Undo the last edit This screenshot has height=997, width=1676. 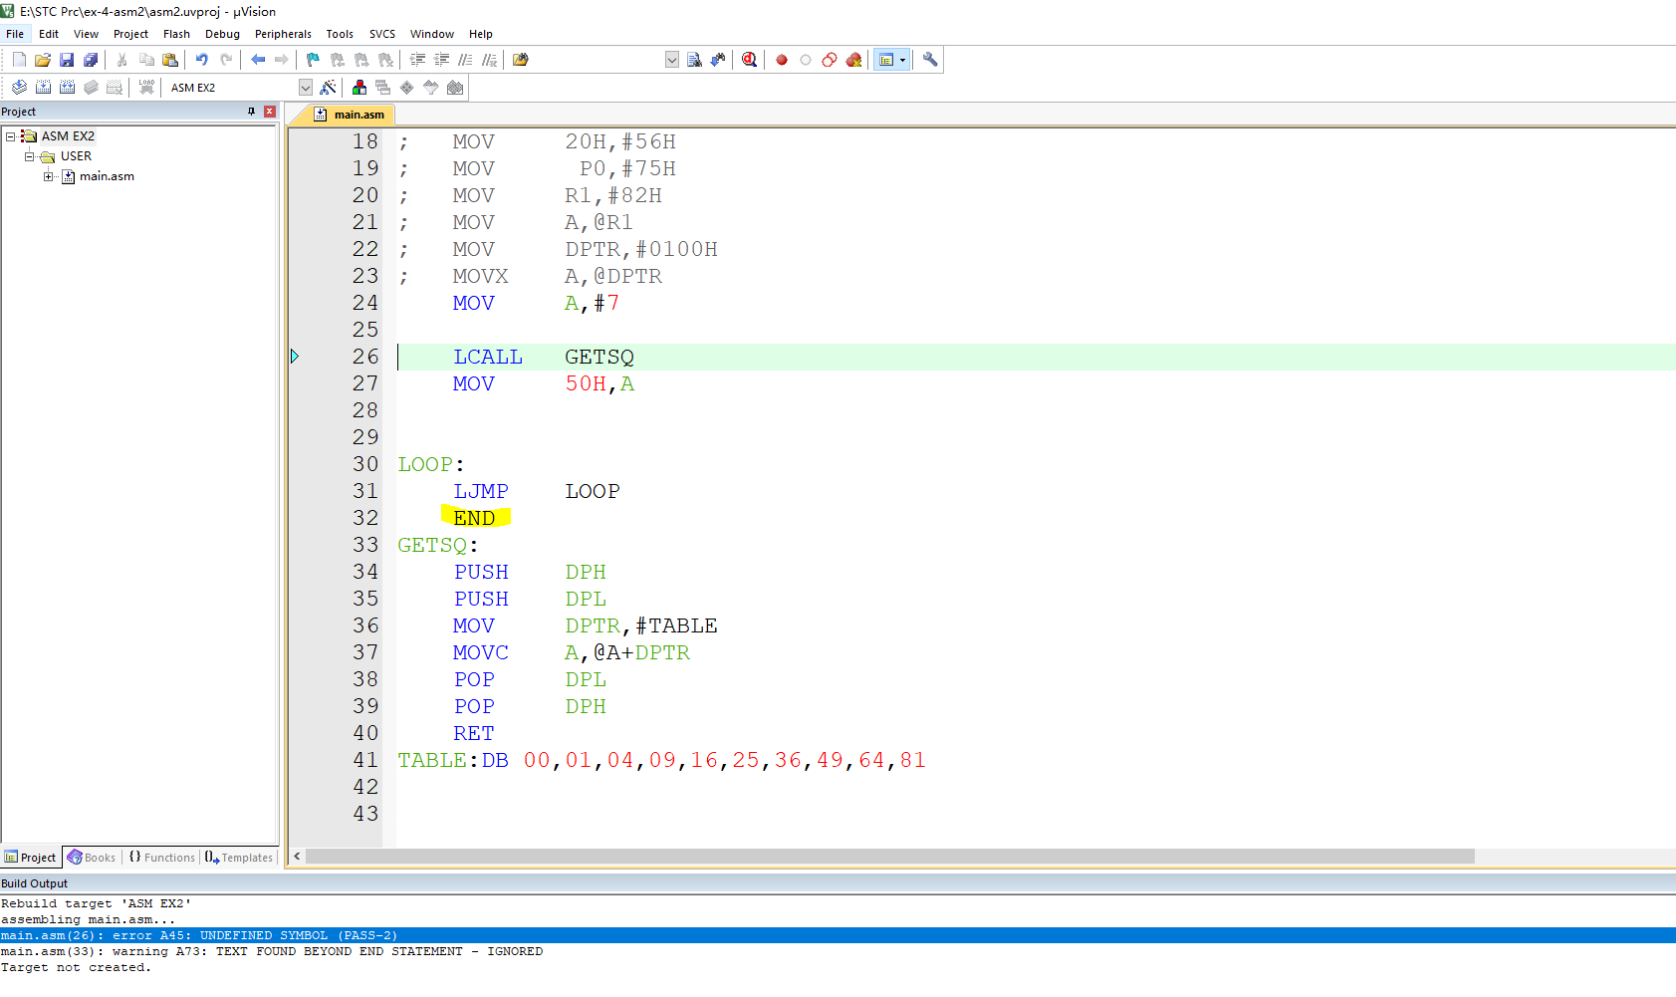[x=202, y=60]
